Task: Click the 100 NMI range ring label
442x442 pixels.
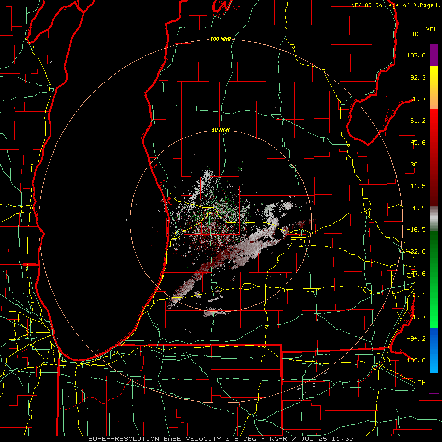Action: [221, 39]
